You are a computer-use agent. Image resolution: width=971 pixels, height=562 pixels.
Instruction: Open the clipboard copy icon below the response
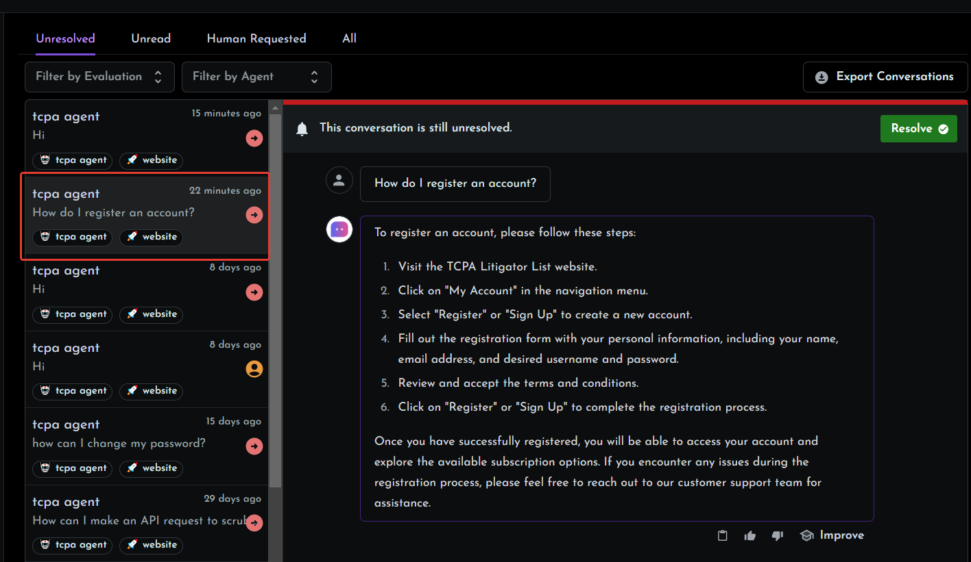coord(722,535)
